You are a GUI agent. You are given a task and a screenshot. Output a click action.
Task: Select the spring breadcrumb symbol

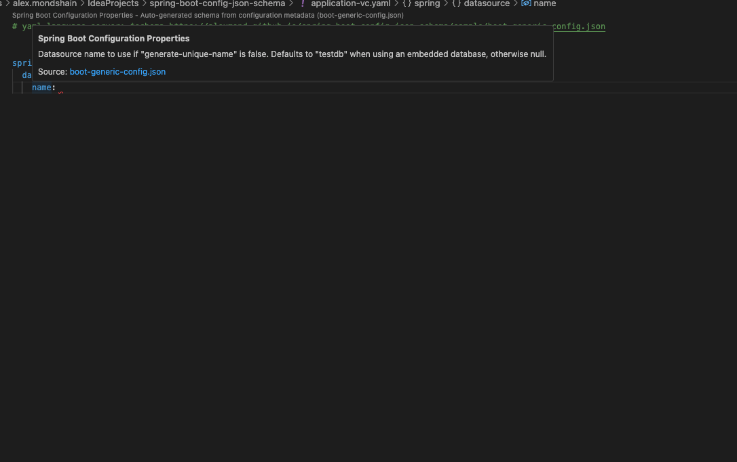(427, 4)
